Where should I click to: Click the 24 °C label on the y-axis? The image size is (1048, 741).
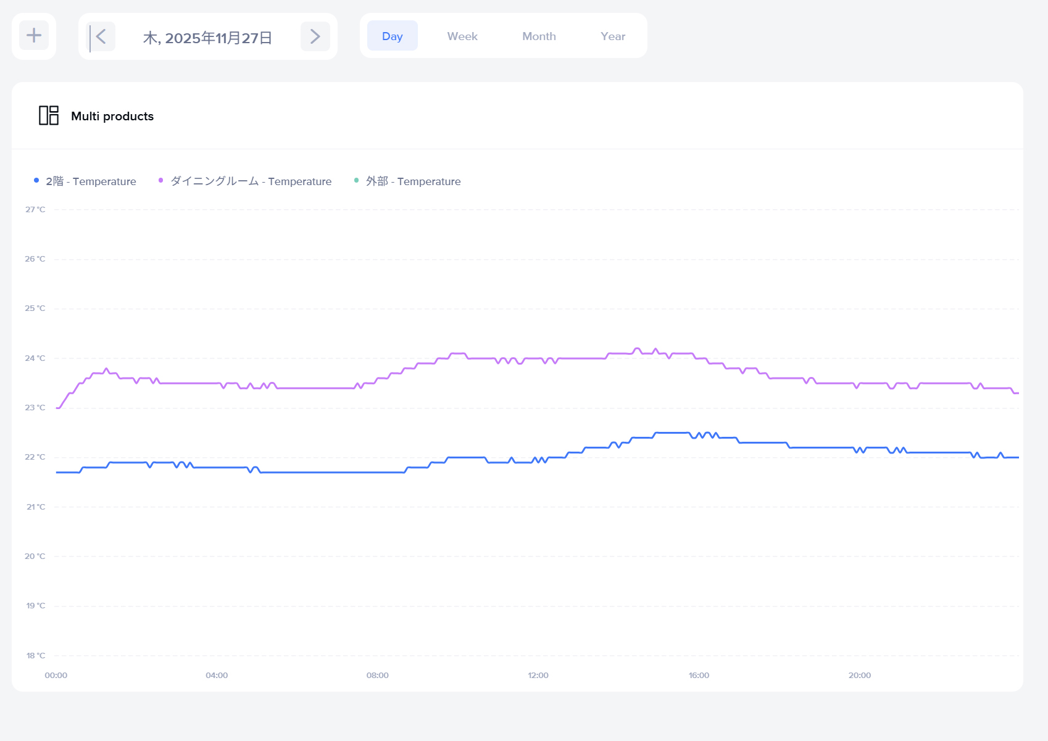tap(35, 358)
